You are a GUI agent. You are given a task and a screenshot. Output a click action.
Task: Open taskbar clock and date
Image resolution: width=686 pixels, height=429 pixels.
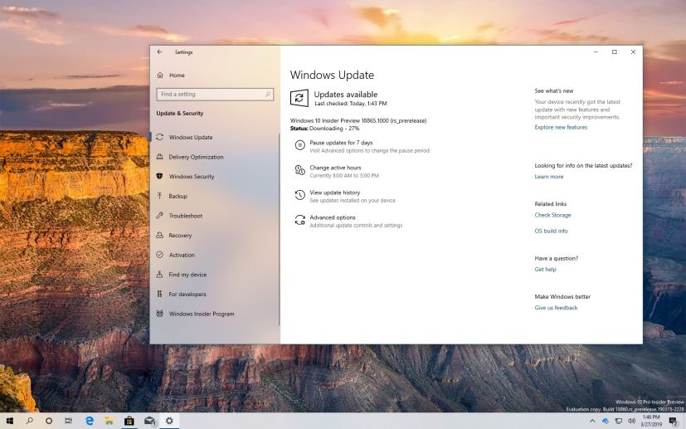(651, 422)
